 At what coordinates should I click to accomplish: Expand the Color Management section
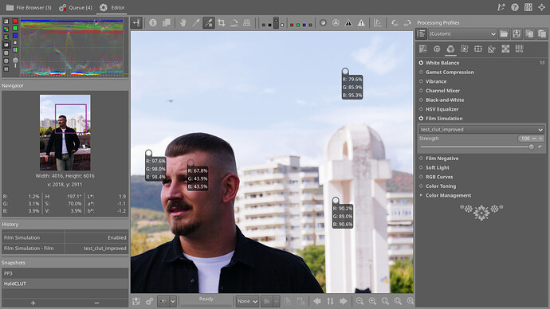[x=448, y=195]
